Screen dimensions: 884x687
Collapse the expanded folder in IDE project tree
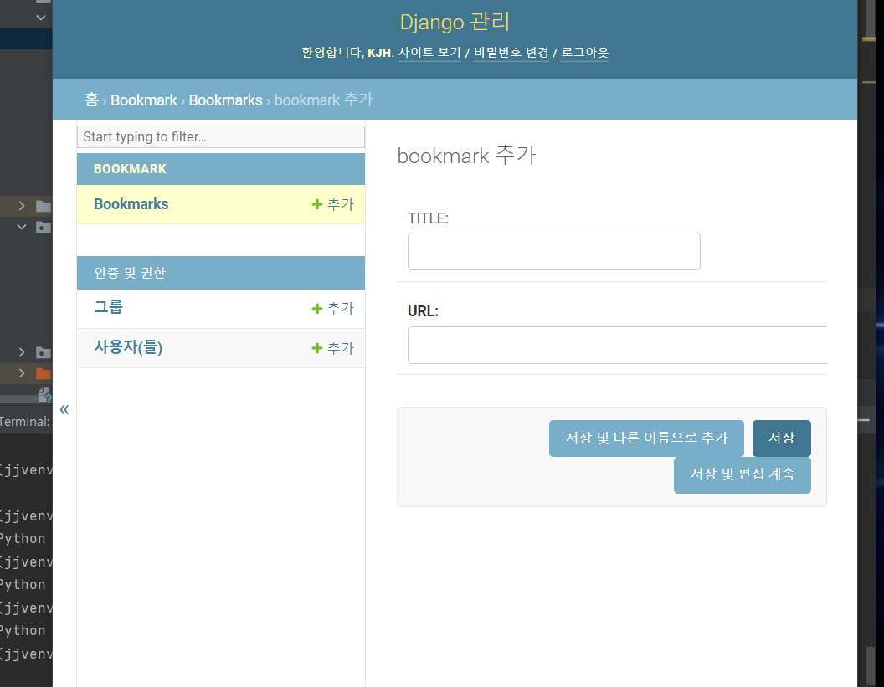pyautogui.click(x=22, y=227)
